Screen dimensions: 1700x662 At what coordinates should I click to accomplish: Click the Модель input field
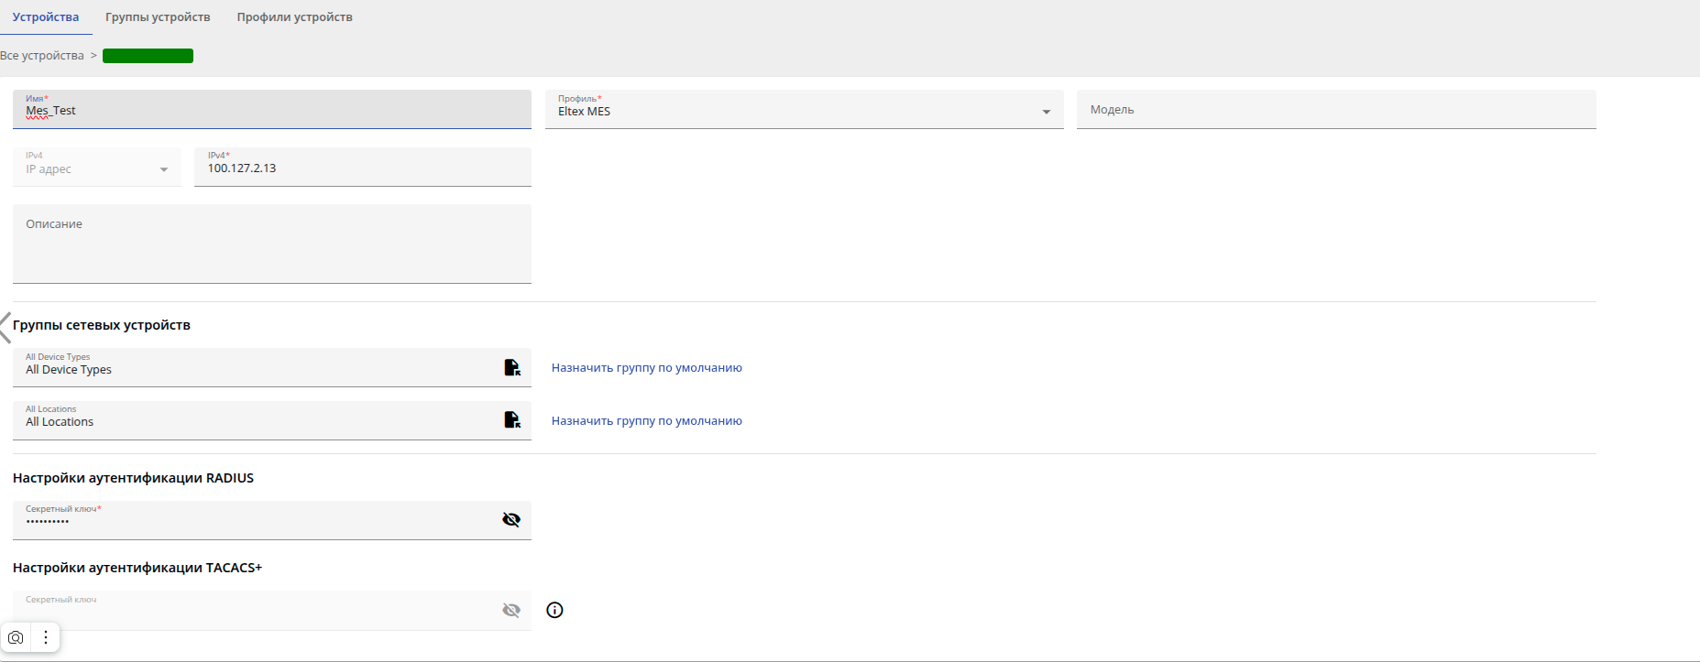click(1335, 110)
